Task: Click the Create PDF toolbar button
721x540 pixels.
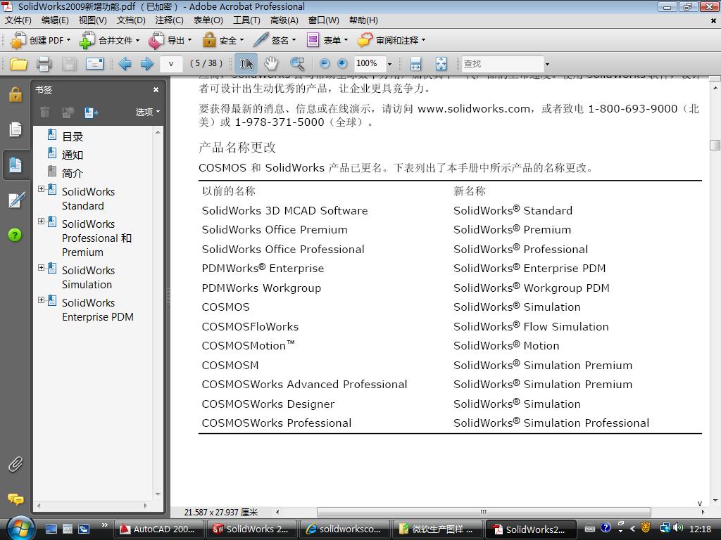Action: coord(41,40)
